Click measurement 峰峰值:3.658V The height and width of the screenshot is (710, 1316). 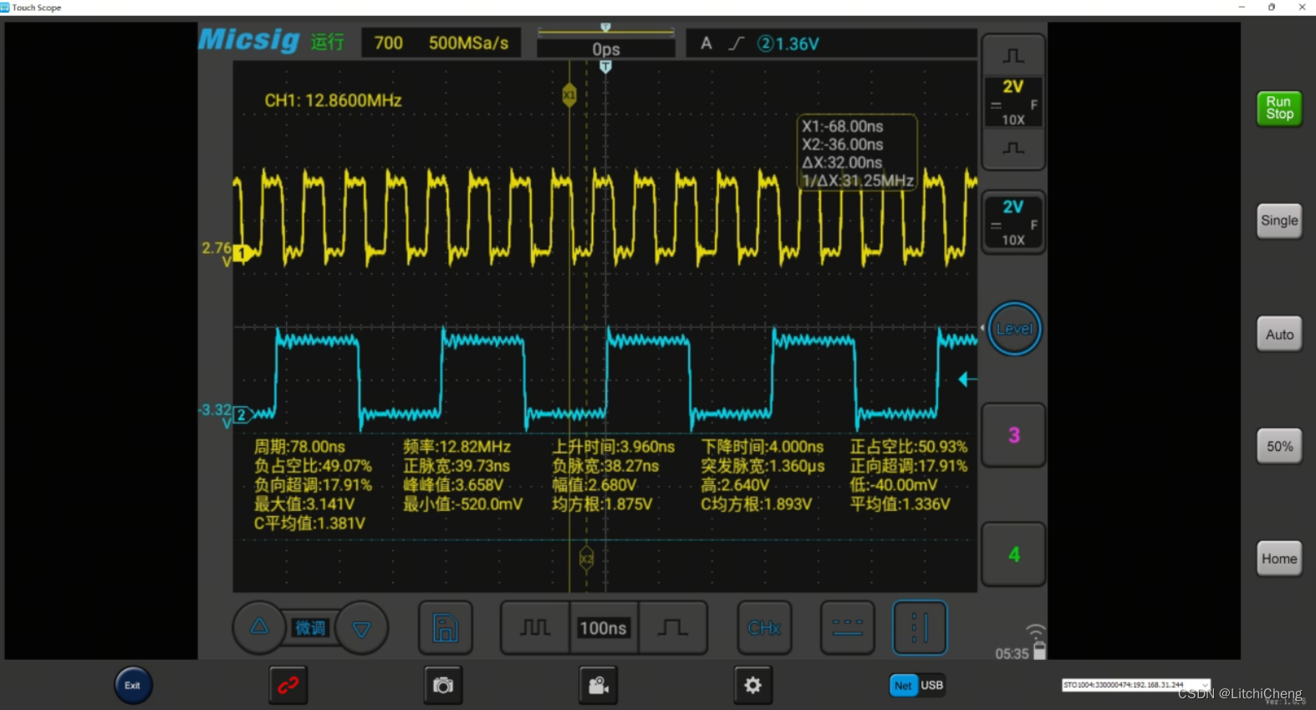453,485
